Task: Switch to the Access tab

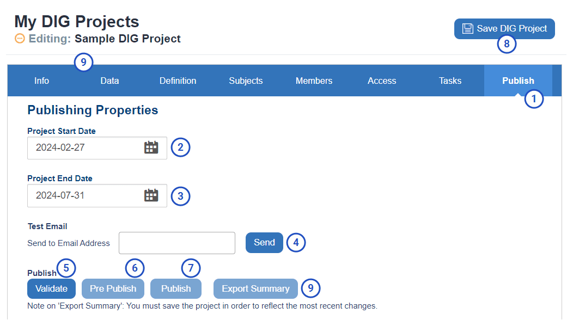Action: point(382,81)
